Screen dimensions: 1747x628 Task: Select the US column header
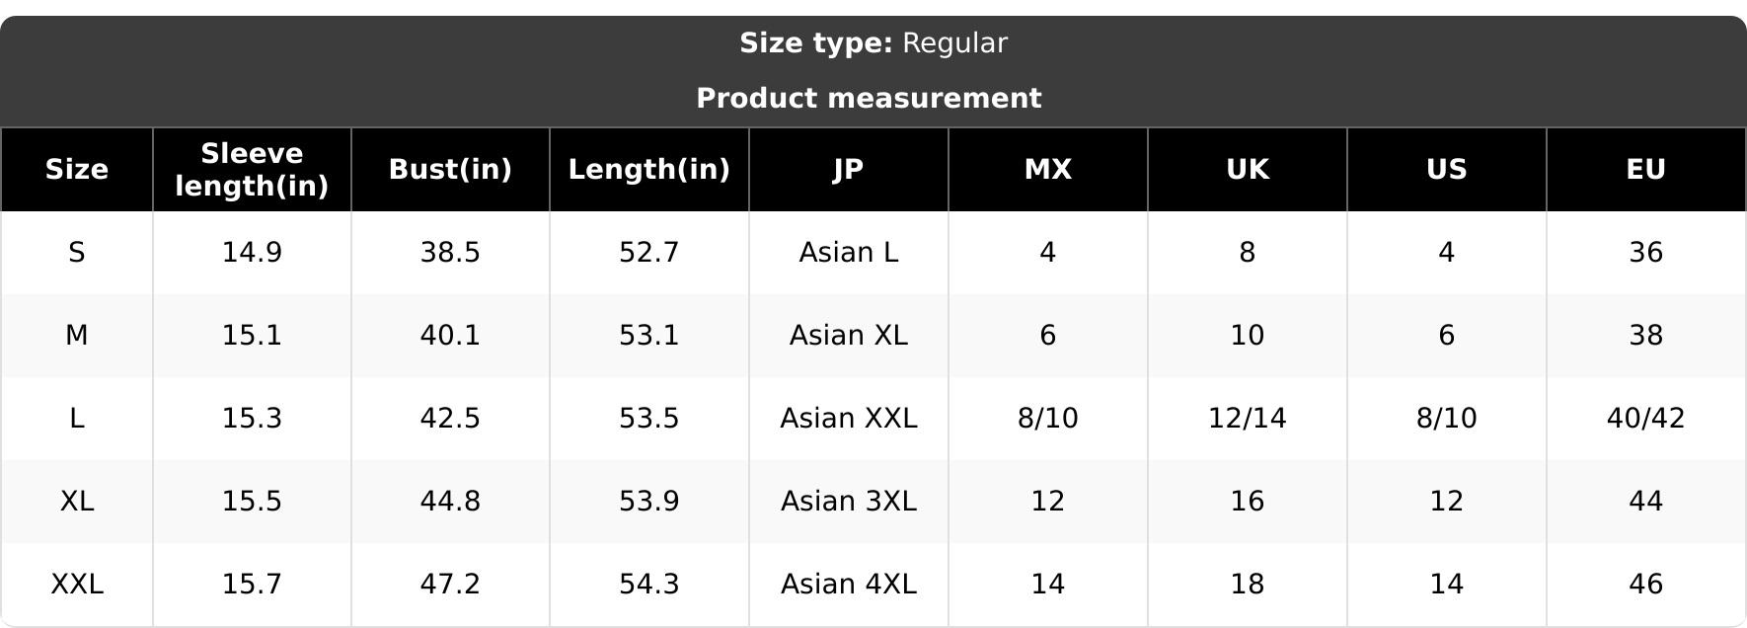[x=1447, y=170]
